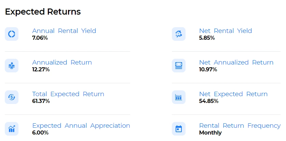Click the Annual Rental Yield donut icon

tap(12, 34)
